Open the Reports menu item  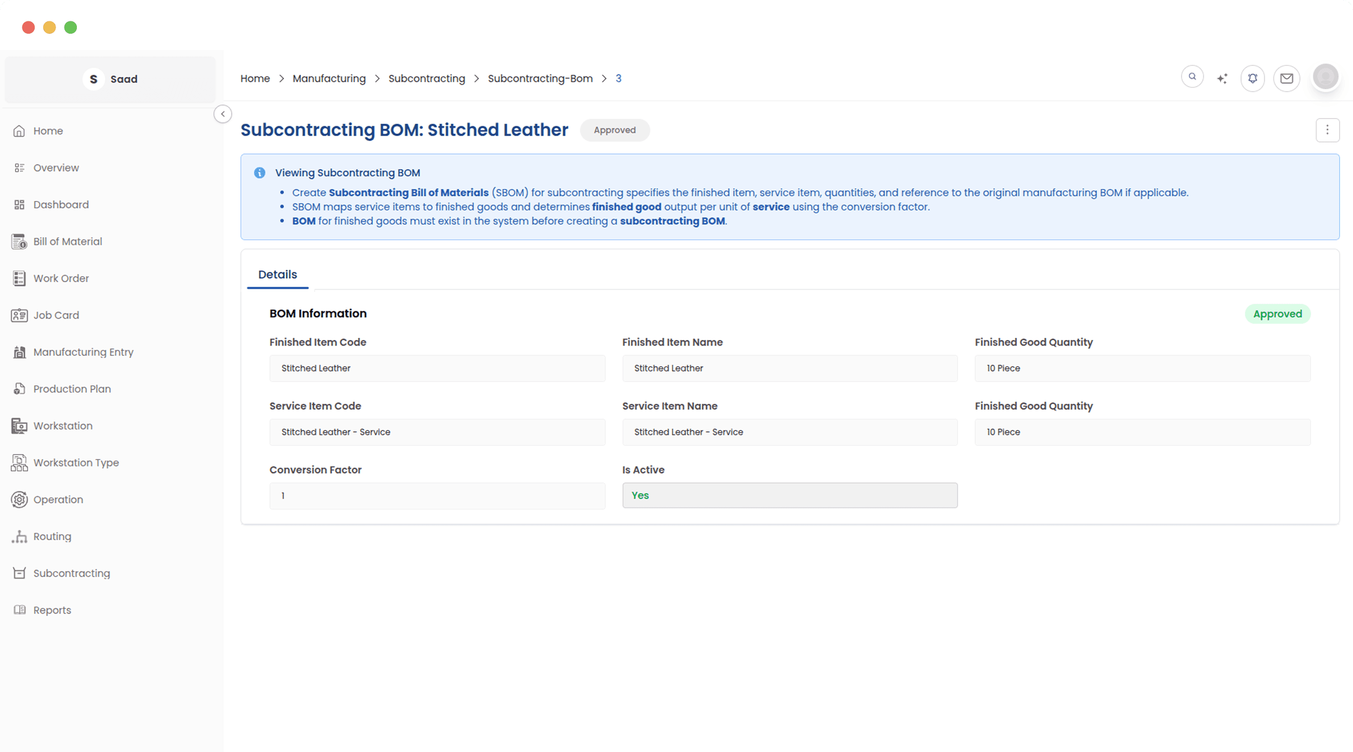tap(52, 610)
